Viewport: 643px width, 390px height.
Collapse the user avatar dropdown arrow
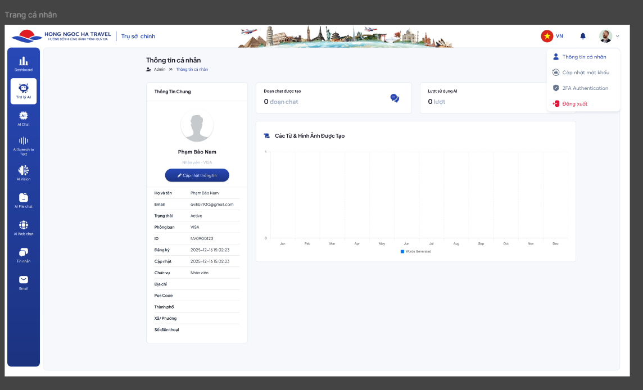pyautogui.click(x=617, y=36)
